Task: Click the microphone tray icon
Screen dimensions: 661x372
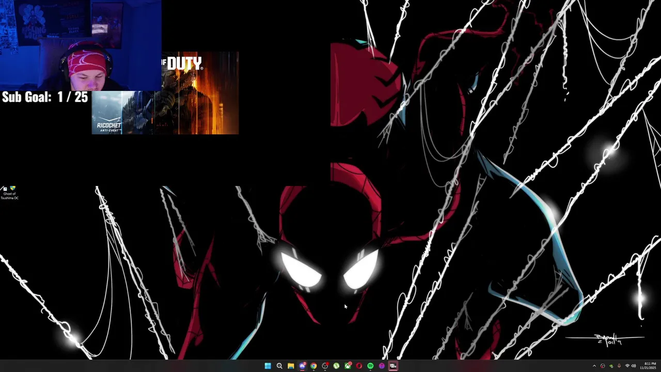Action: 619,366
